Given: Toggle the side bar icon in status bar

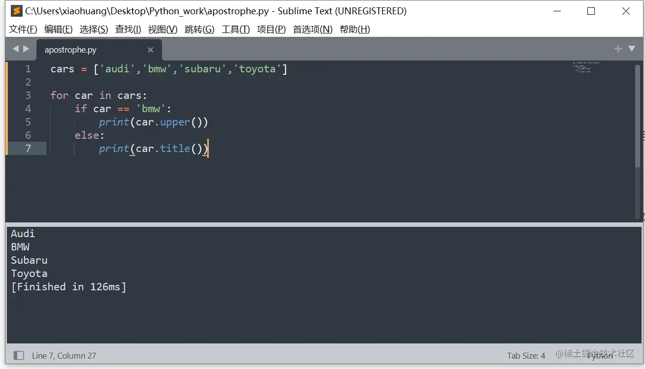Looking at the screenshot, I should 19,355.
